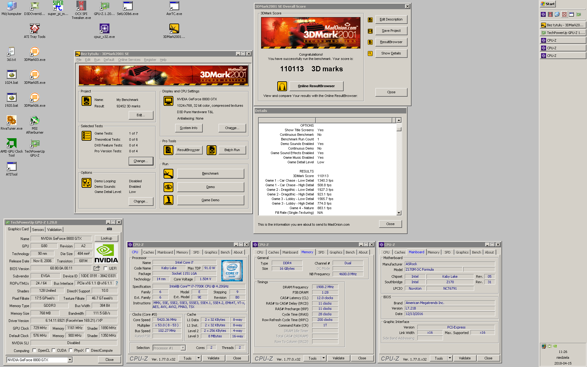Toggle the CUDA checkbox in GPU-Z

tap(54, 350)
